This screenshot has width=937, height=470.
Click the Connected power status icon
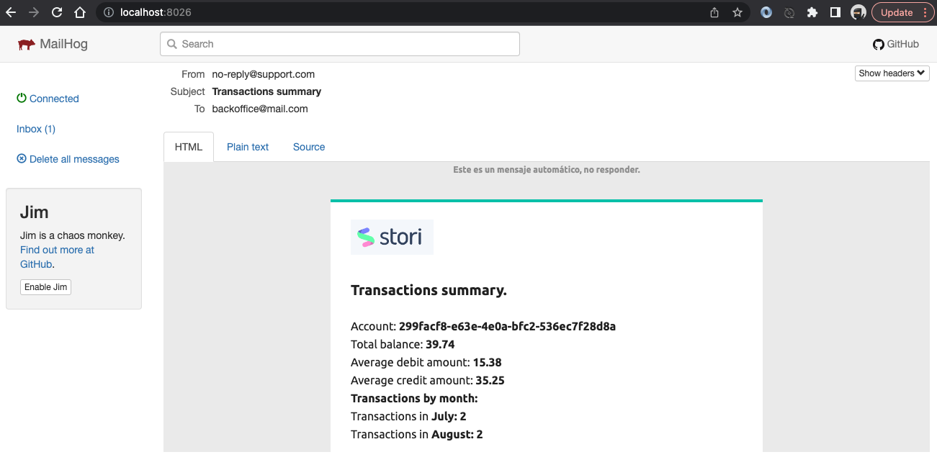tap(20, 98)
